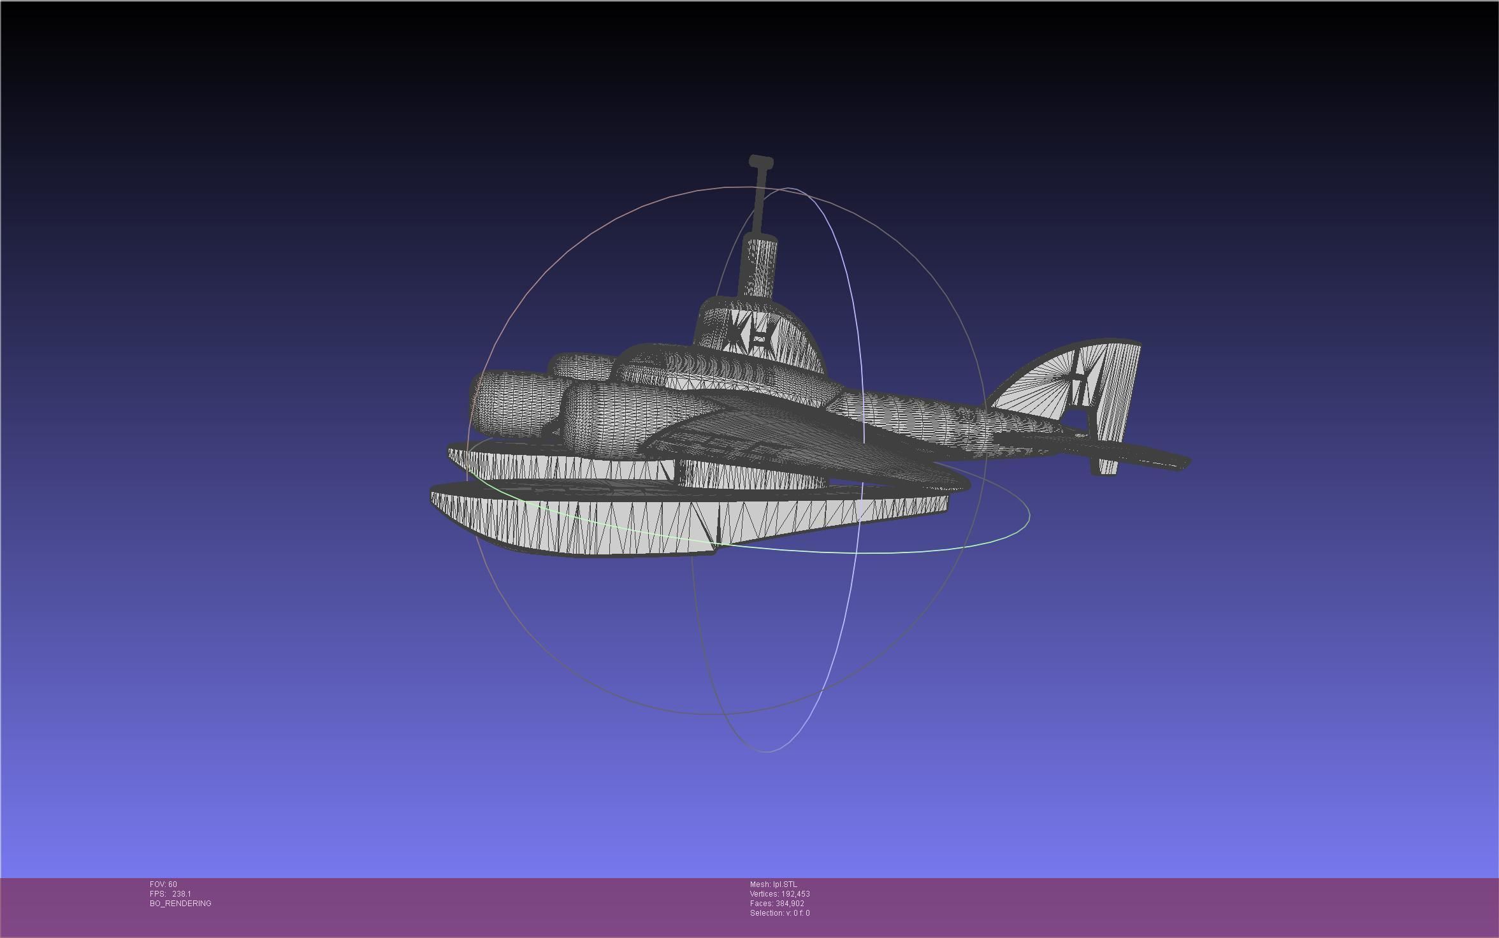Click the Vertices count text
The height and width of the screenshot is (938, 1499).
[x=779, y=894]
